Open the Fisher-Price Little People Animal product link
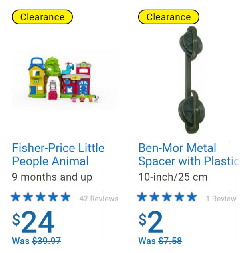 coord(58,154)
